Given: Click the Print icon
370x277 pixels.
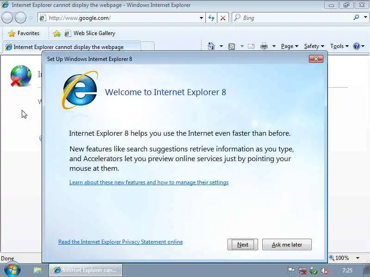Looking at the screenshot, I should [264, 46].
